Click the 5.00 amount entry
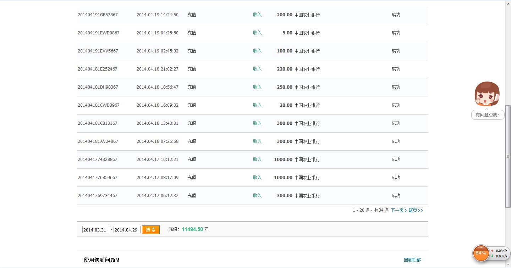The height and width of the screenshot is (268, 511). click(x=287, y=33)
